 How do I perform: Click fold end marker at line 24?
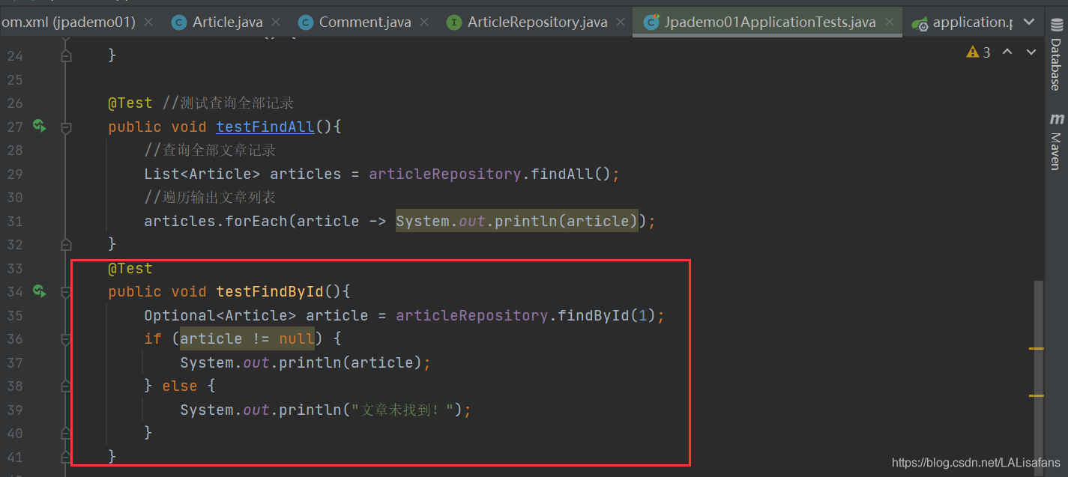(x=66, y=55)
